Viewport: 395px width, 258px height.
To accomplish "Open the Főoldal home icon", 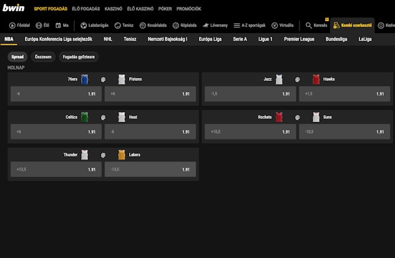I will pos(12,26).
